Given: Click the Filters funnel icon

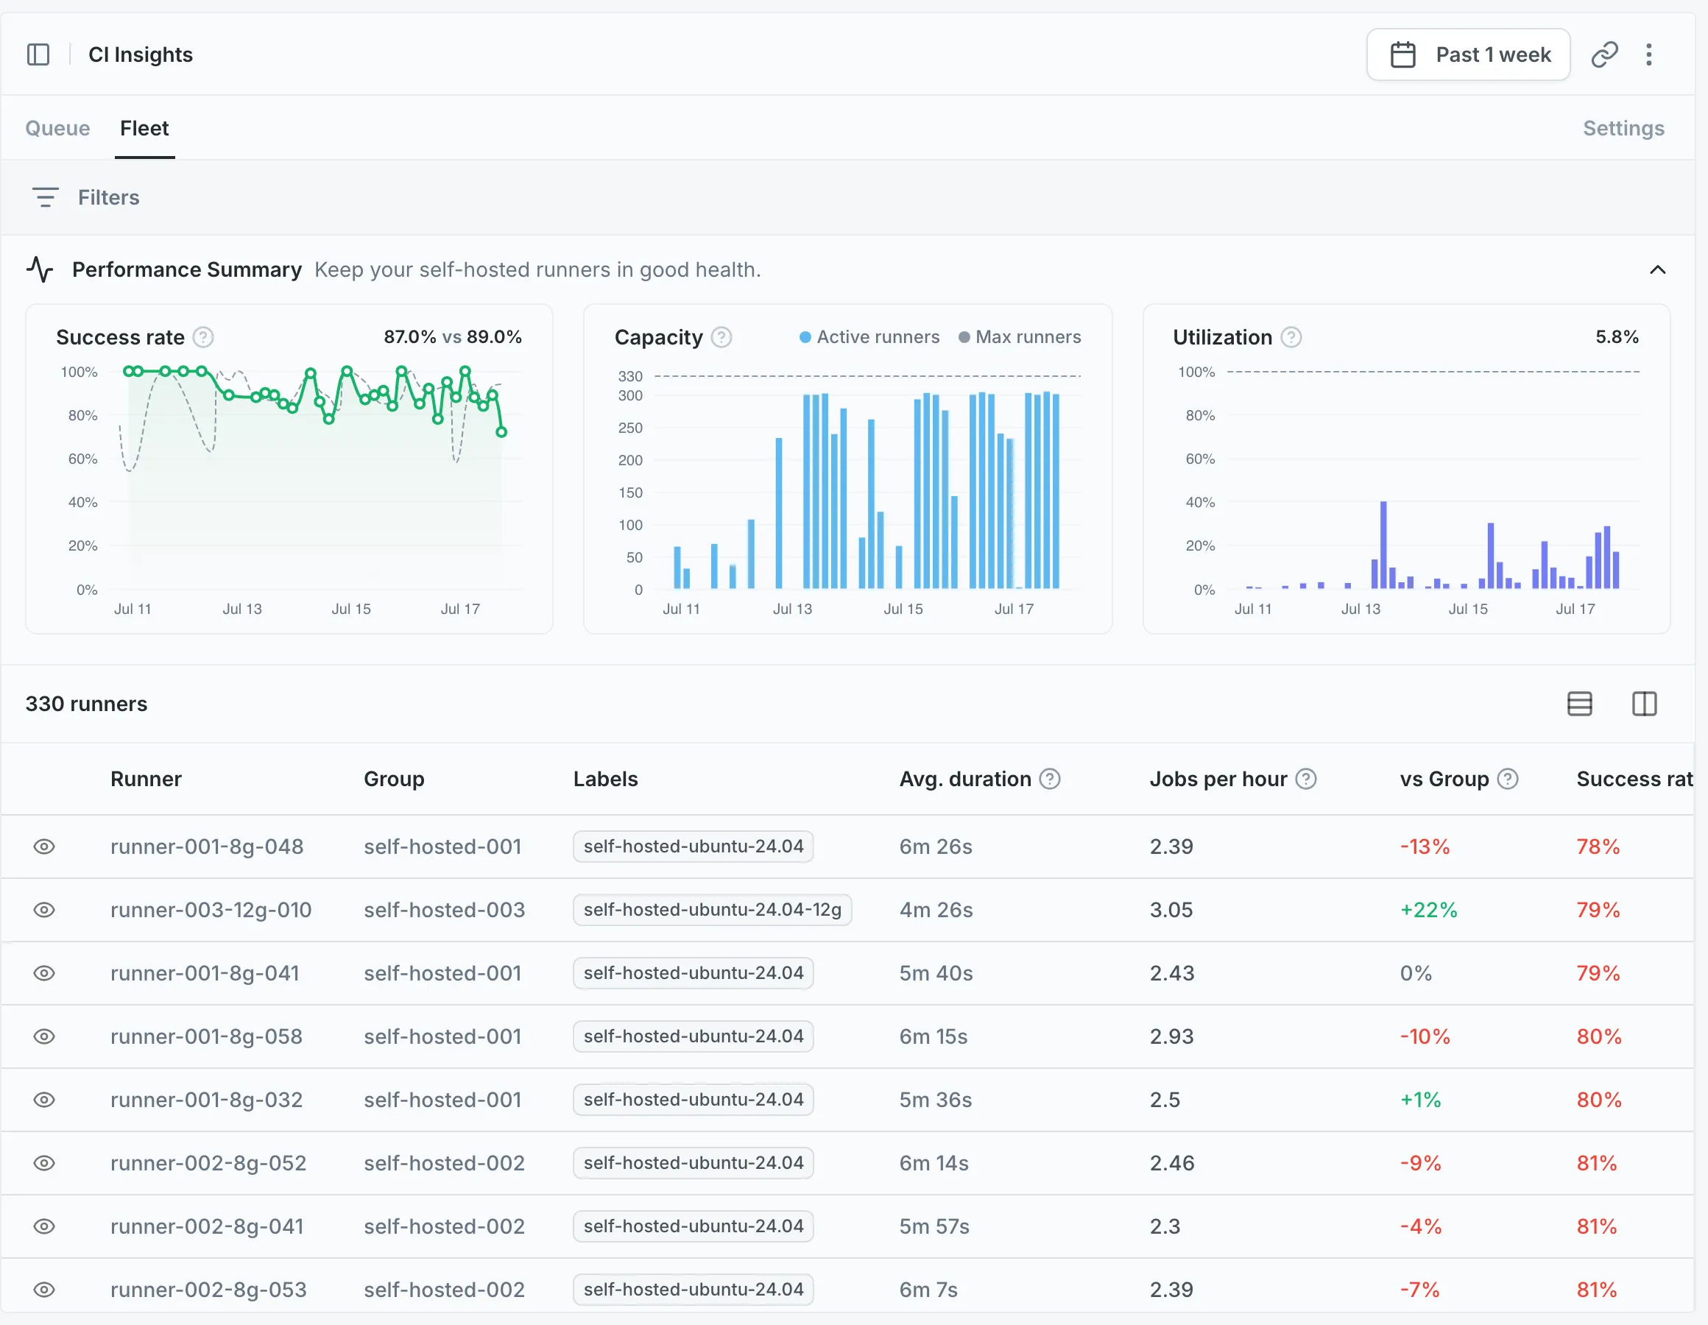Looking at the screenshot, I should (46, 197).
